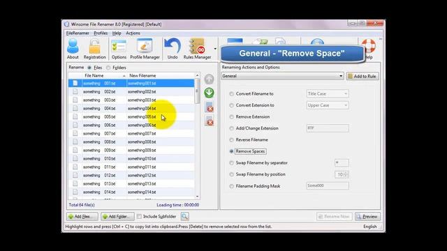Screen dimensions: 447x251
Task: Click the file list scrollbar down arrow
Action: [x=197, y=197]
